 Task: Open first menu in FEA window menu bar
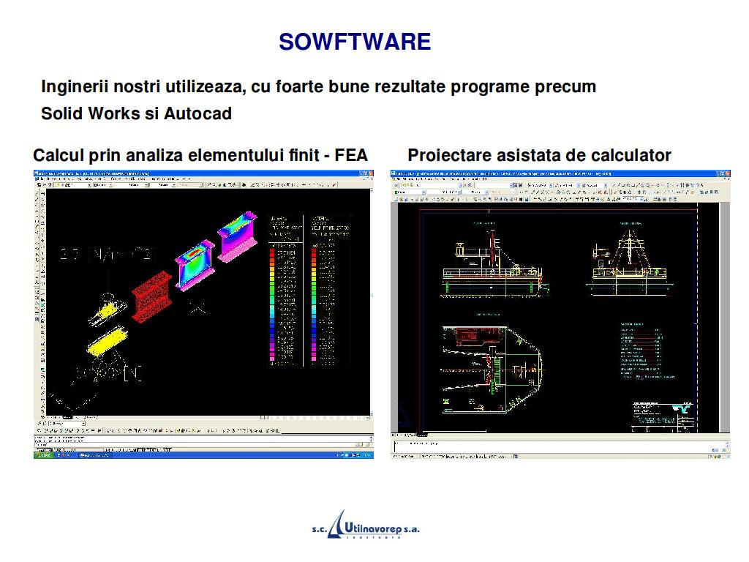(40, 180)
